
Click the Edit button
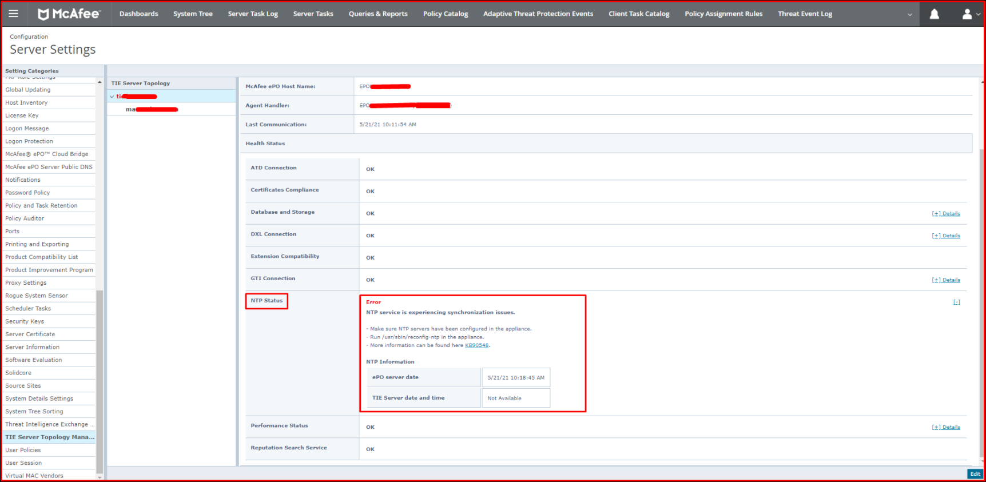(x=975, y=474)
